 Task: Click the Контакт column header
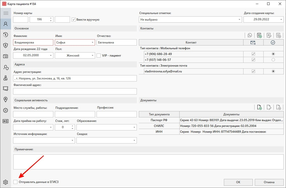pyautogui.click(x=191, y=42)
